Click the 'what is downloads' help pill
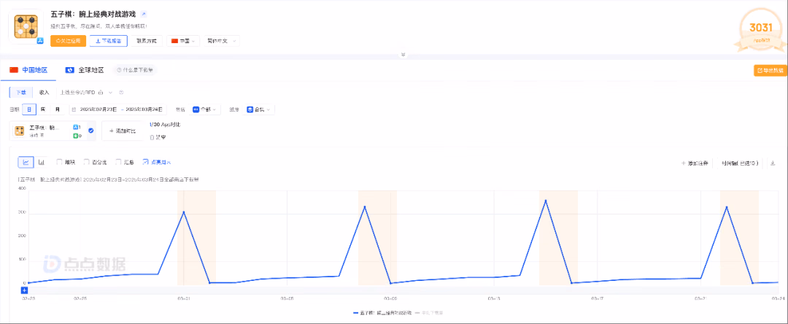Image resolution: width=788 pixels, height=324 pixels. 135,70
